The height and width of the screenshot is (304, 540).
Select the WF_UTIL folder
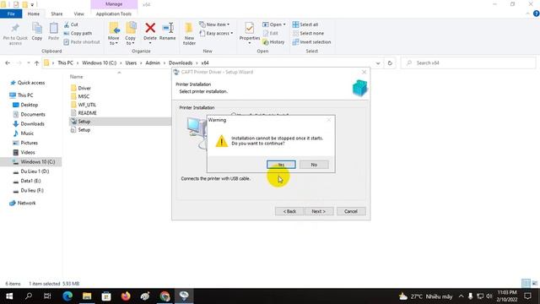coord(87,105)
